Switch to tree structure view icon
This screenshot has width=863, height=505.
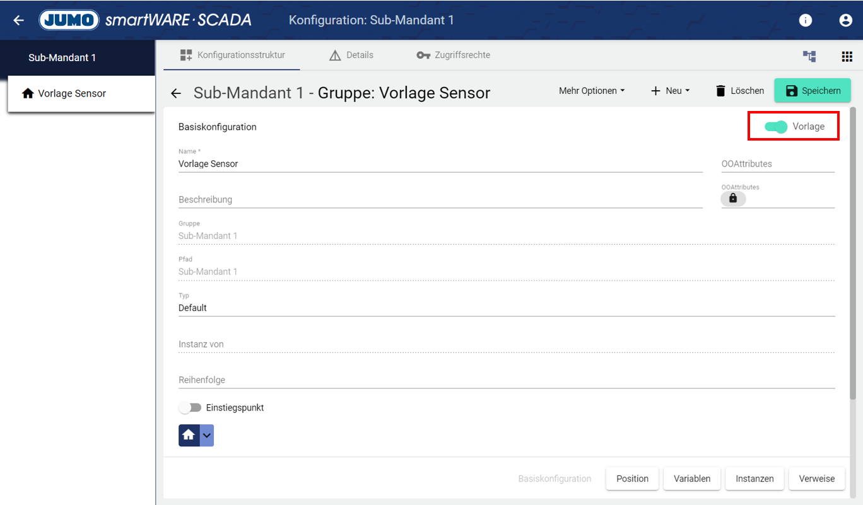(x=809, y=56)
